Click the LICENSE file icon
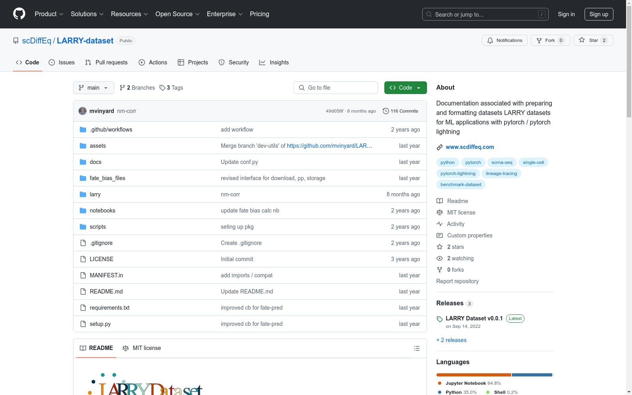 [83, 259]
